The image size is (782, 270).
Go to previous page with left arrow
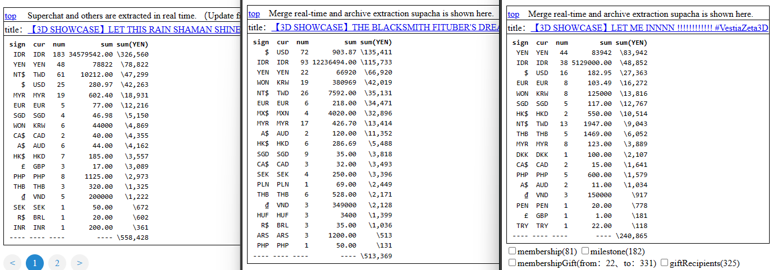13,262
